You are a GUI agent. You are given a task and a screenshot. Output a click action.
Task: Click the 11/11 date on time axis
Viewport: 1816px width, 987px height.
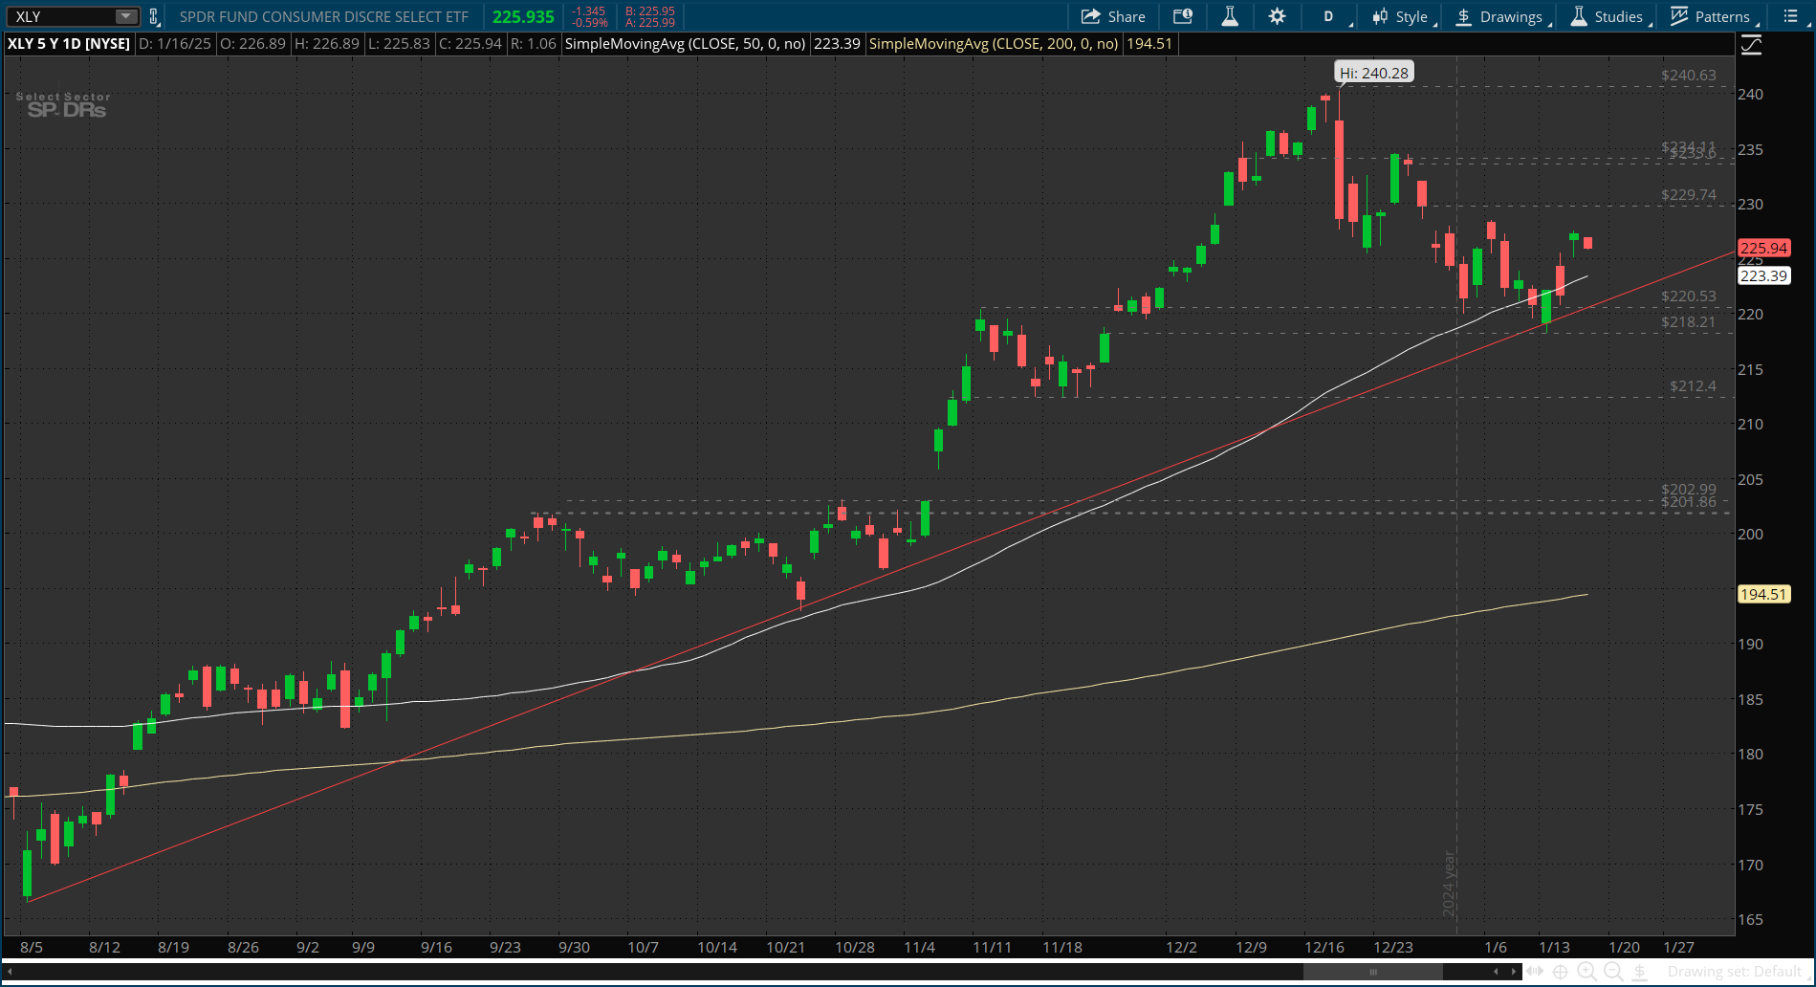tap(992, 947)
